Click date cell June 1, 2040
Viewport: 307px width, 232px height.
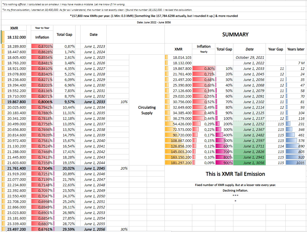(94, 141)
